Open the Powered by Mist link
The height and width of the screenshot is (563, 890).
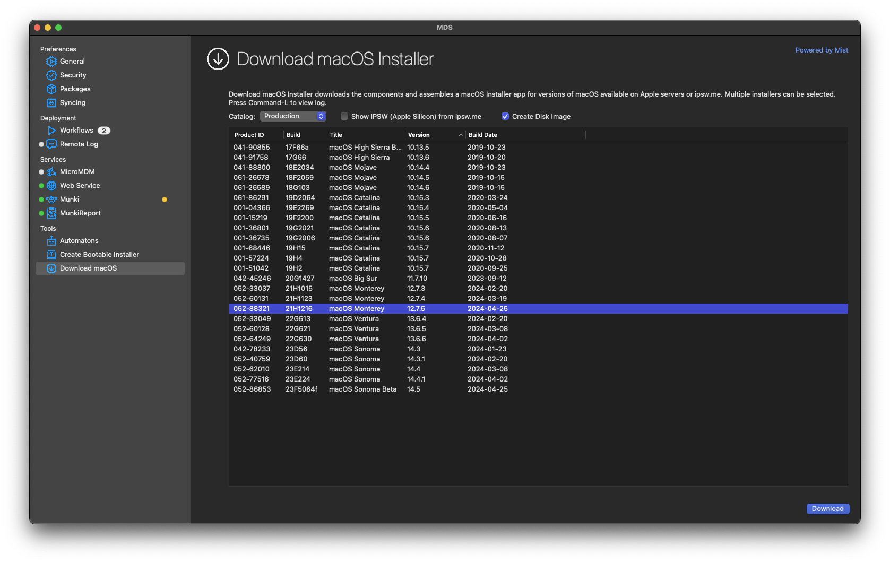click(822, 50)
